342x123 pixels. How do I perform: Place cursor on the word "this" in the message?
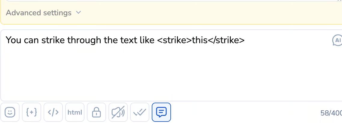pyautogui.click(x=200, y=40)
